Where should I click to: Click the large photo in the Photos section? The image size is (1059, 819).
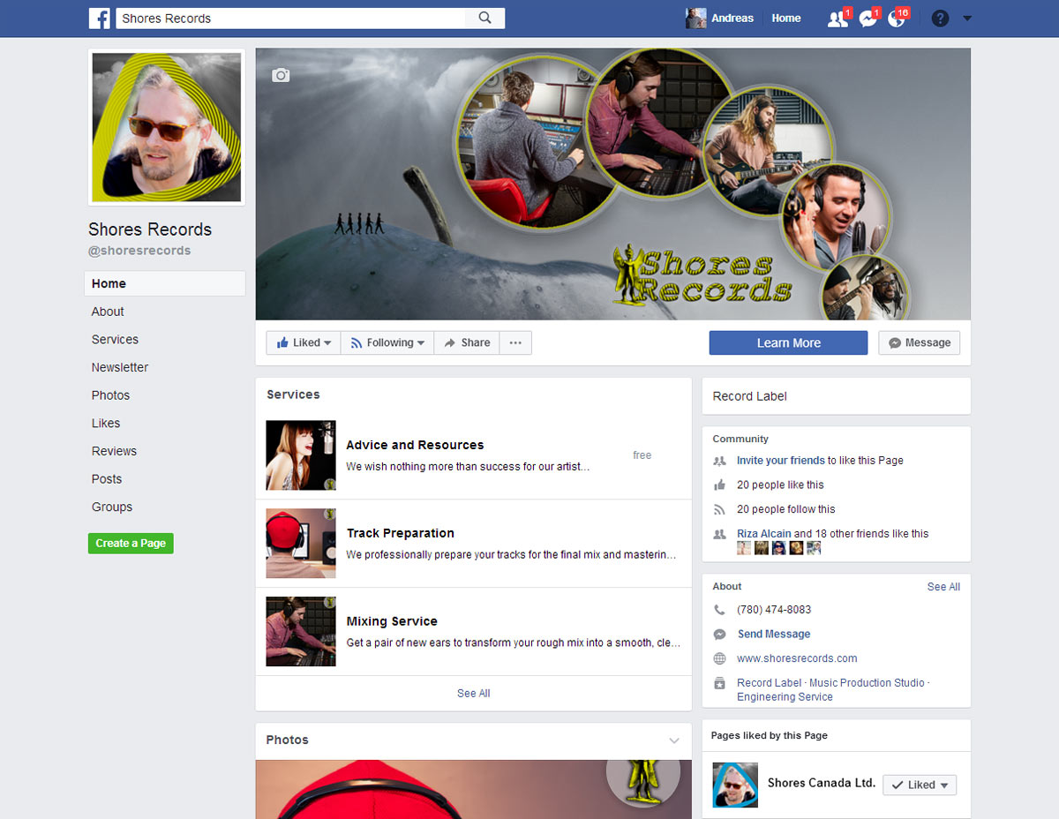(x=474, y=789)
